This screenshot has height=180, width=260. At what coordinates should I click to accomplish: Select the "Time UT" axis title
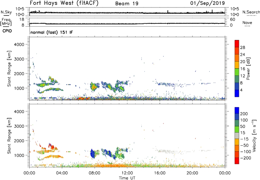(127, 178)
